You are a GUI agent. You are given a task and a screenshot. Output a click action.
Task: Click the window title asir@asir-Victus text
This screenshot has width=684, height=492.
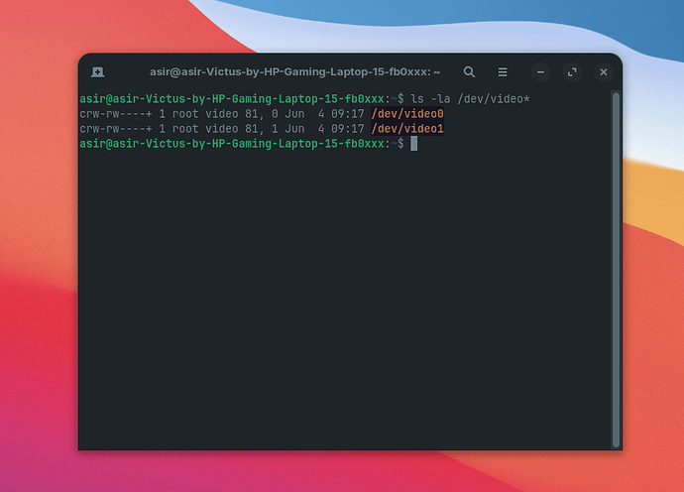pos(294,72)
